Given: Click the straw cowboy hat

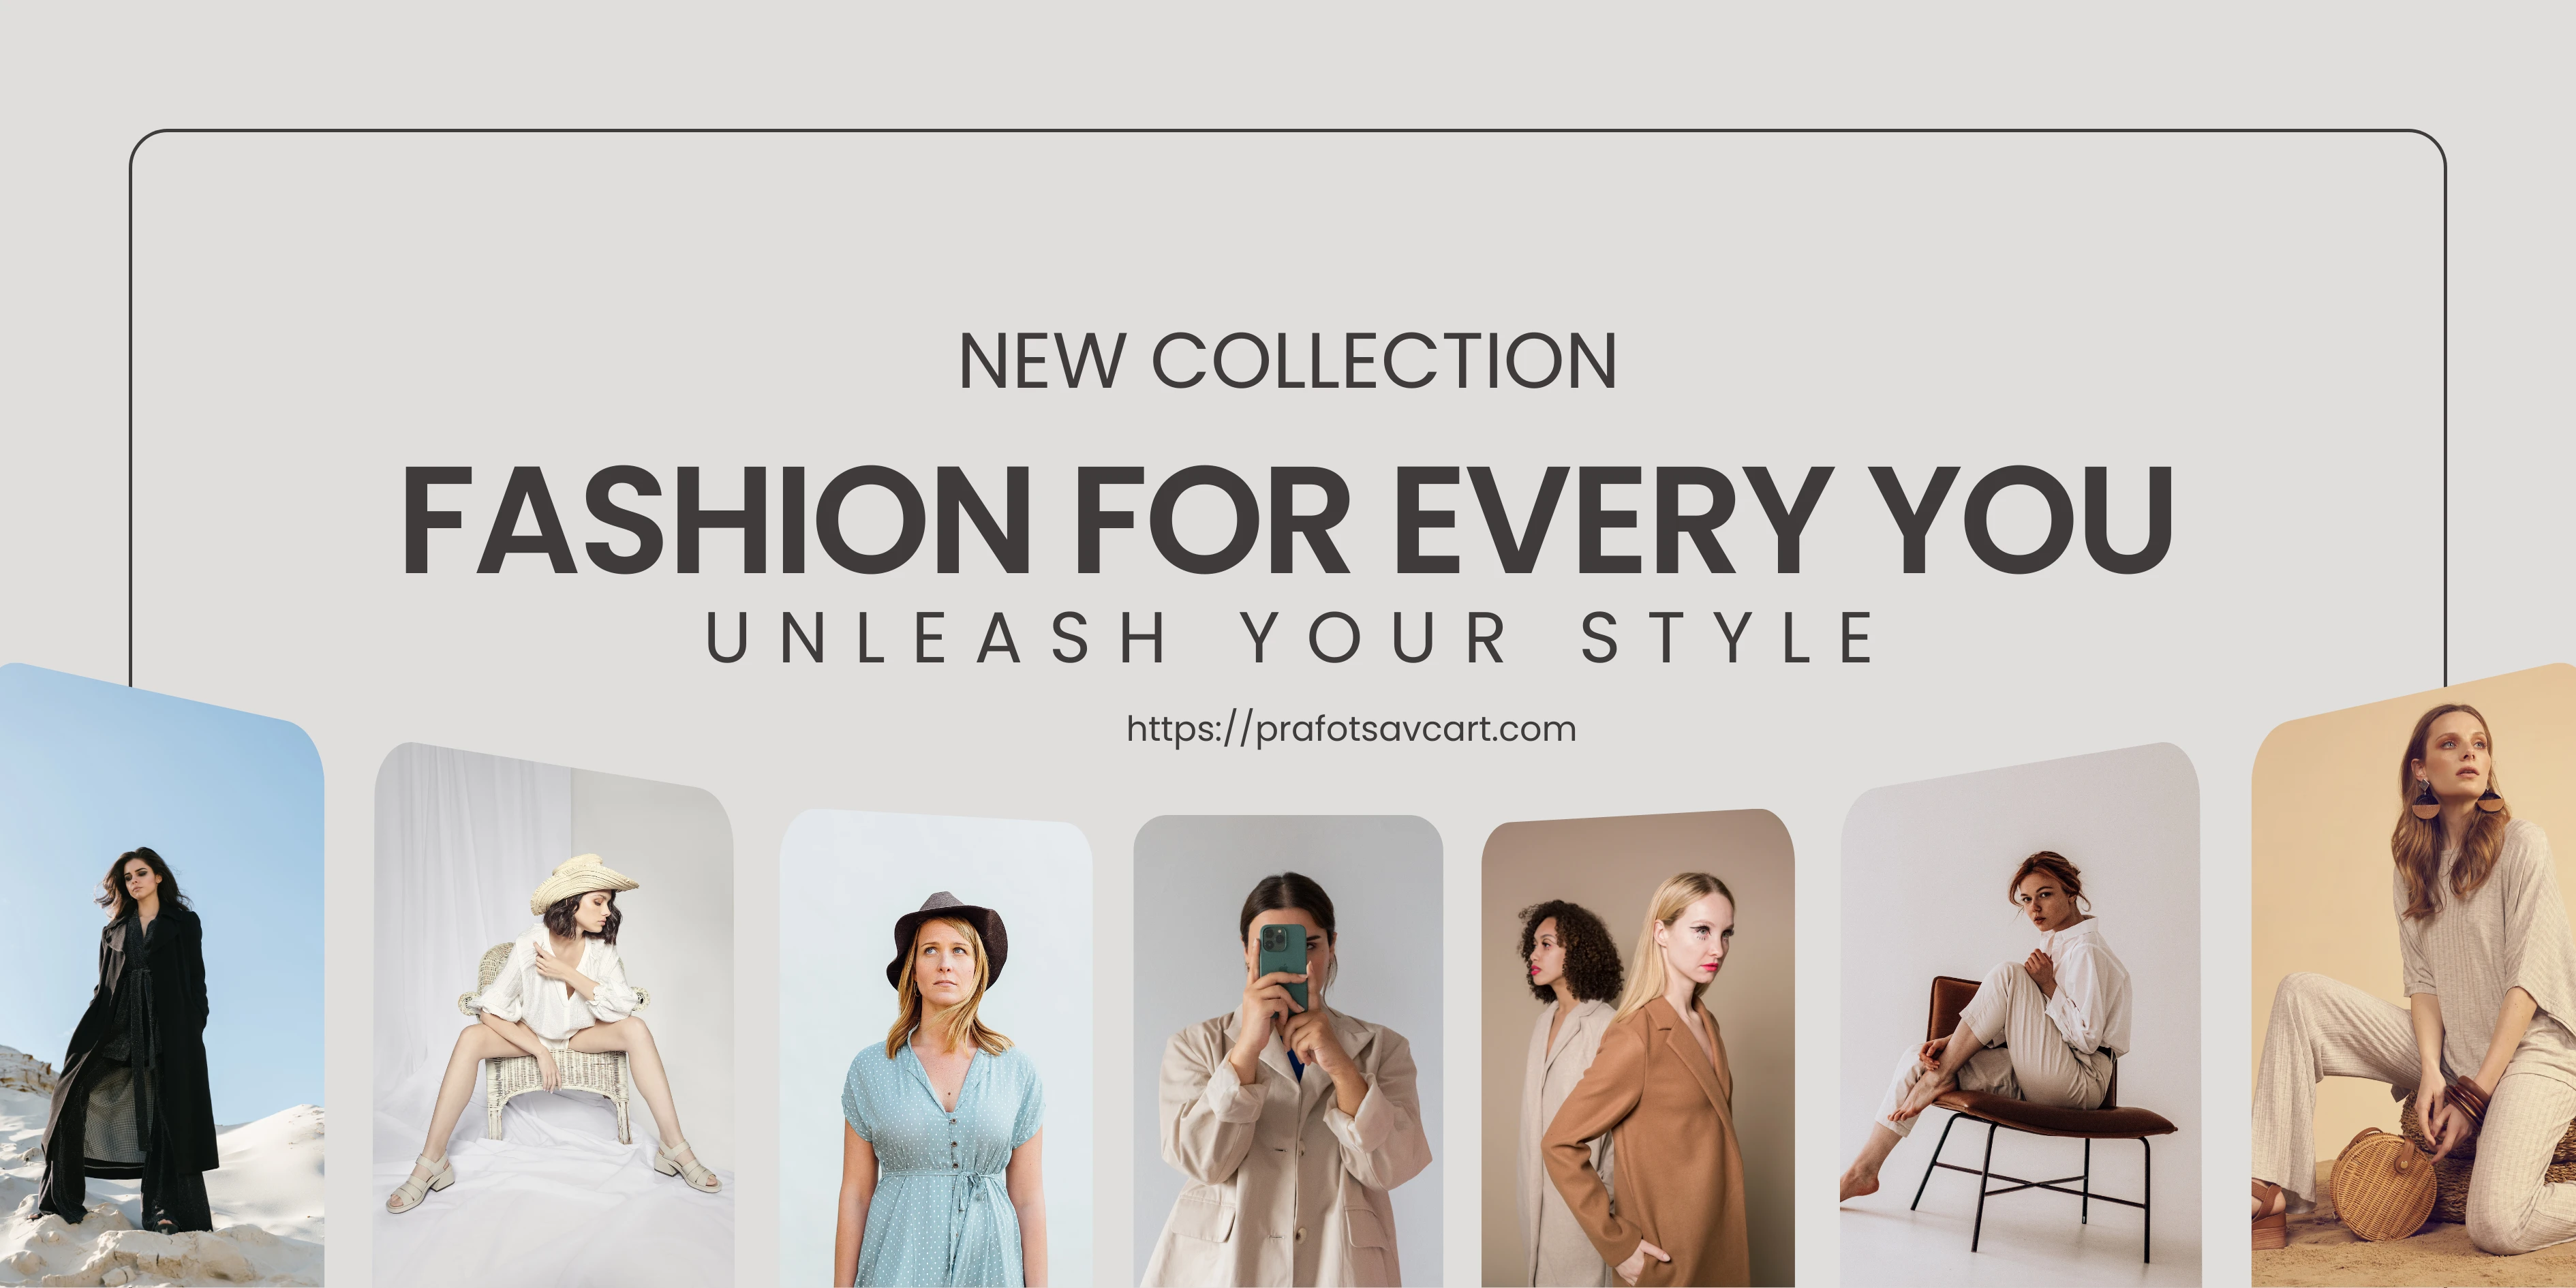Looking at the screenshot, I should point(583,881).
